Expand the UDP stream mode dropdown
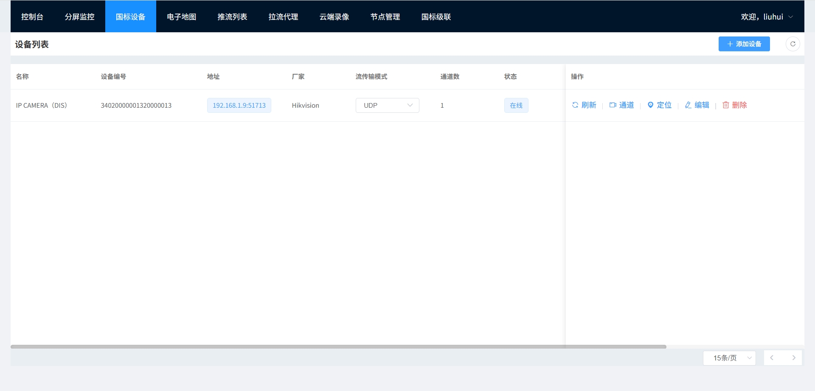 (x=387, y=106)
